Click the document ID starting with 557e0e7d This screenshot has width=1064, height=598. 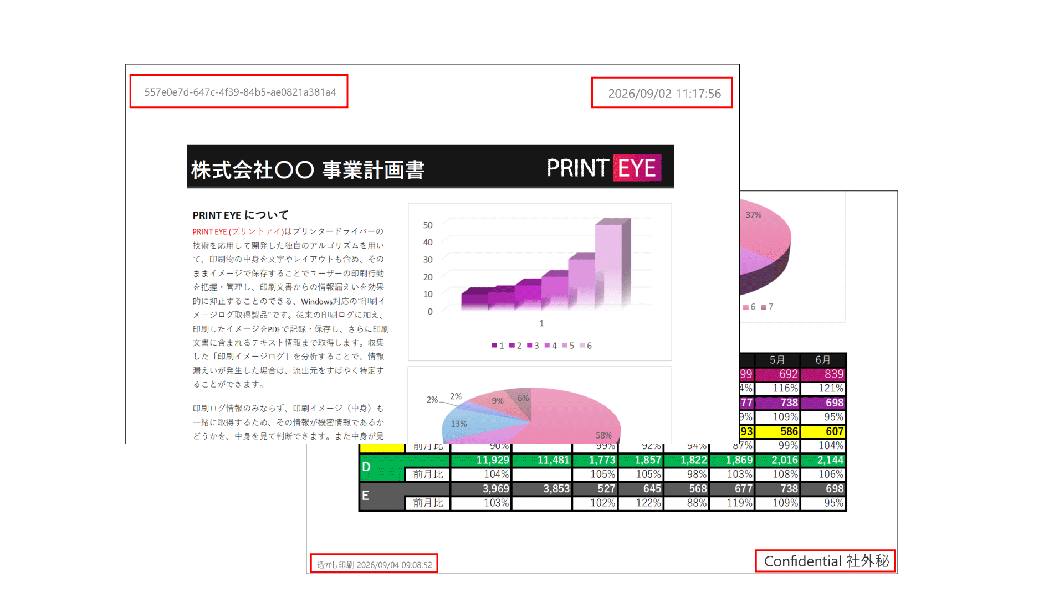pyautogui.click(x=240, y=92)
